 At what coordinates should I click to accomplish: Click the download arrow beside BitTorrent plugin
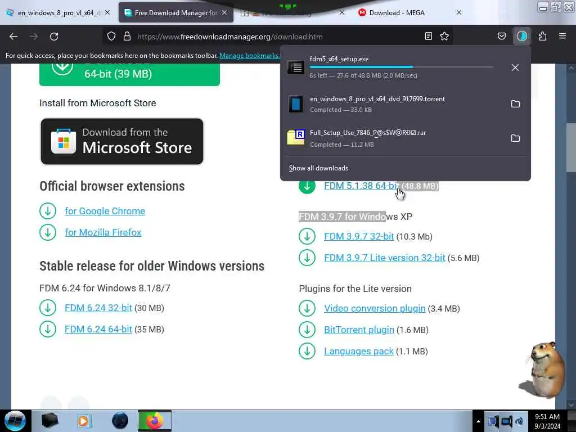pos(307,330)
